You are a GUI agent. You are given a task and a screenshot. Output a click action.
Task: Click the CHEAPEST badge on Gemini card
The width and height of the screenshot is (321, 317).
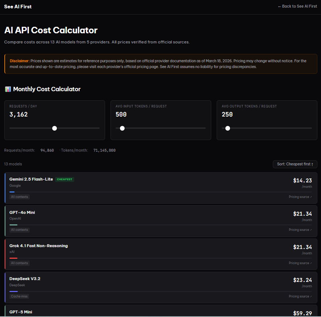pos(64,179)
